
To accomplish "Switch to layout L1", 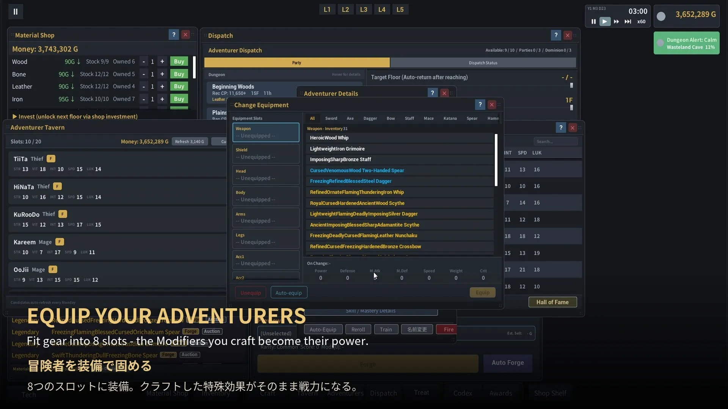I will point(327,9).
